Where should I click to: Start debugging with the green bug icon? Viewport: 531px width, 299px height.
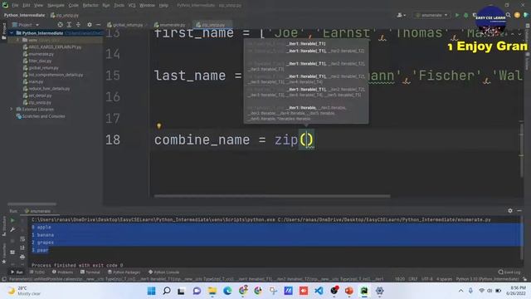click(466, 15)
